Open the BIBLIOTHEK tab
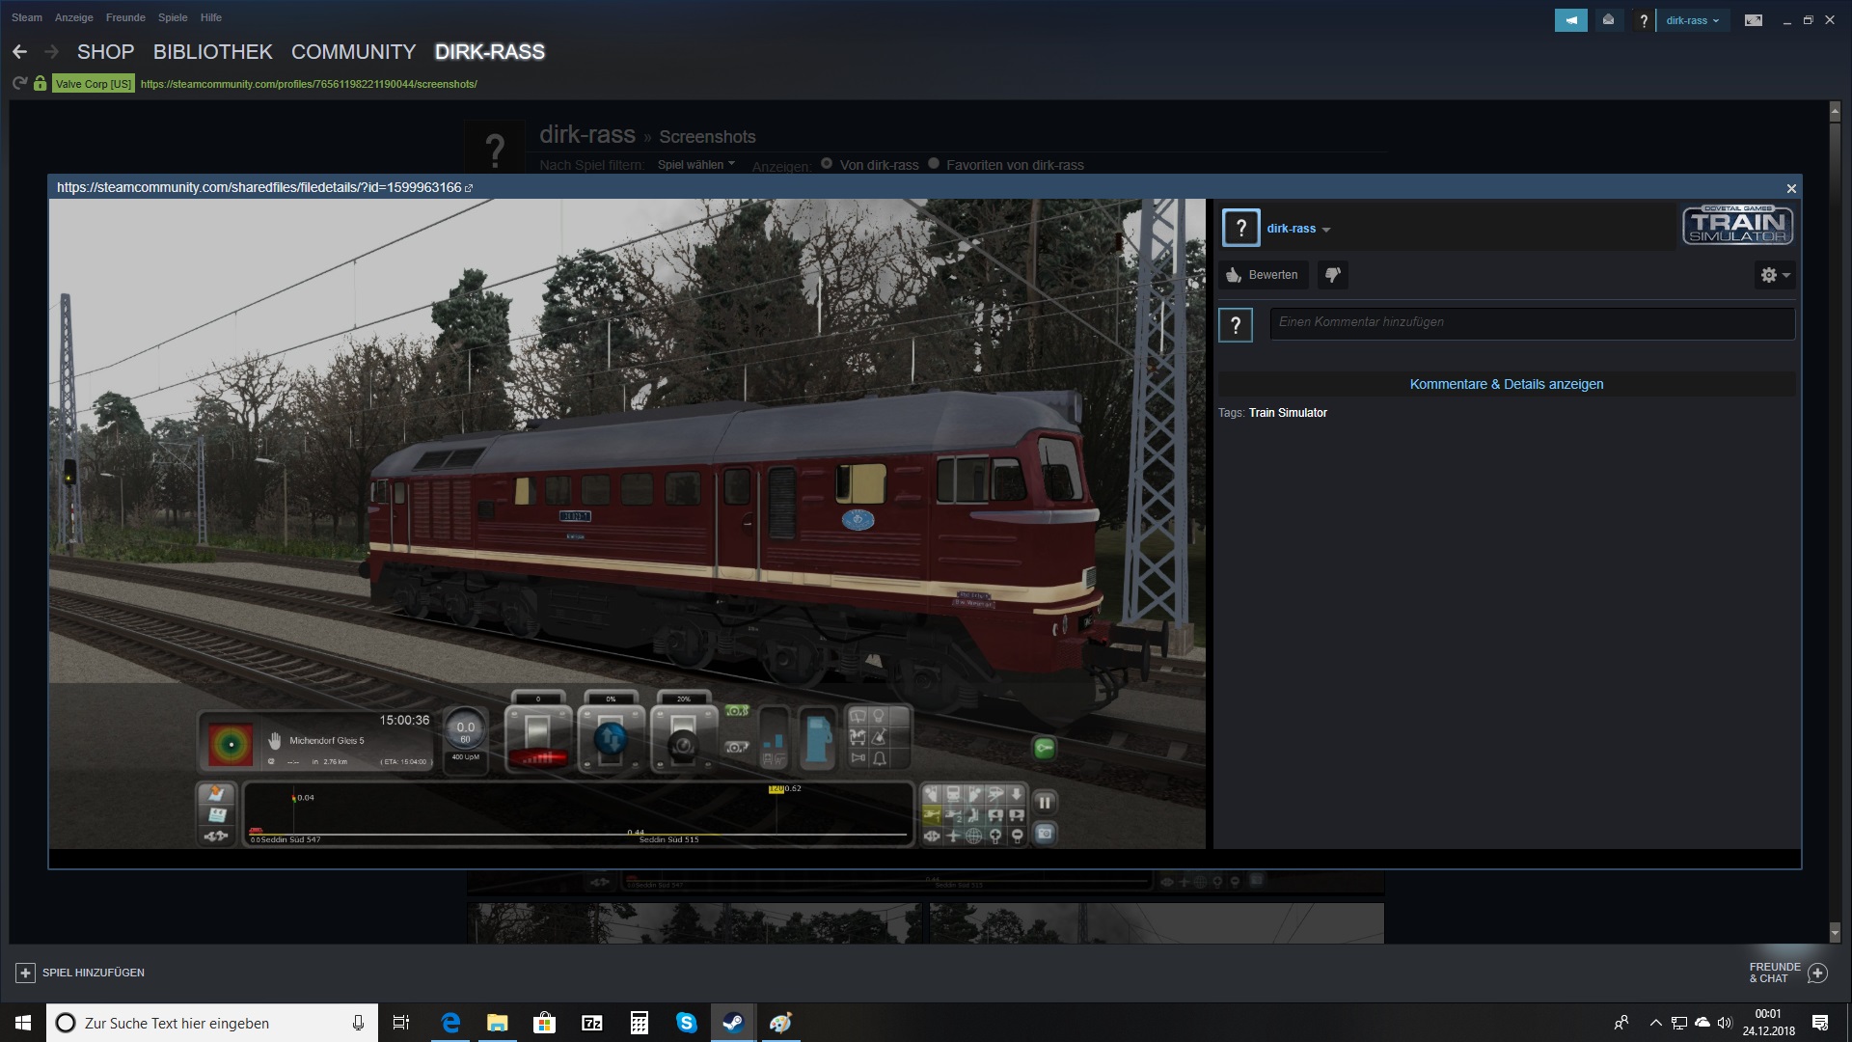The width and height of the screenshot is (1852, 1042). [212, 52]
